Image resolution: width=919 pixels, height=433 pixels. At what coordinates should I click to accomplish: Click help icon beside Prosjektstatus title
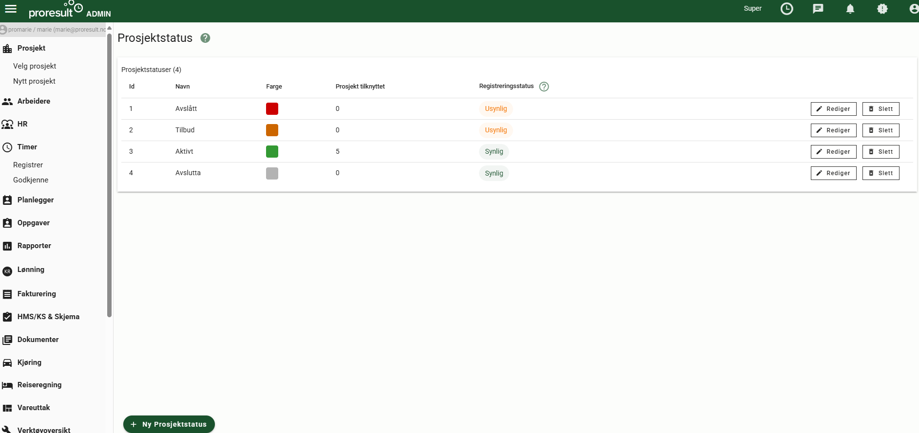[x=205, y=38]
